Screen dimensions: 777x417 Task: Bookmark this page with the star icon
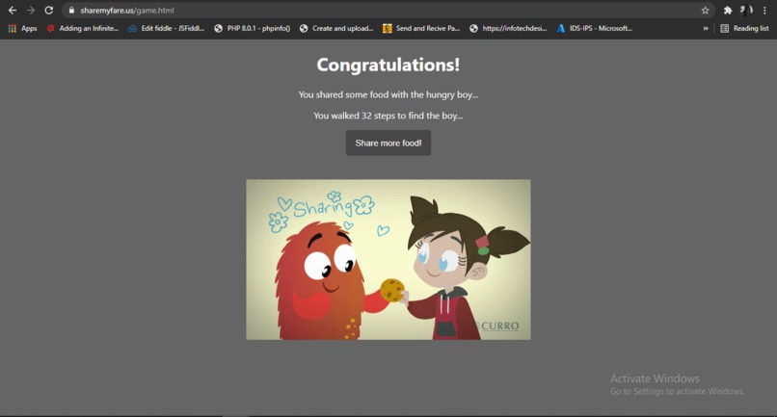click(705, 11)
